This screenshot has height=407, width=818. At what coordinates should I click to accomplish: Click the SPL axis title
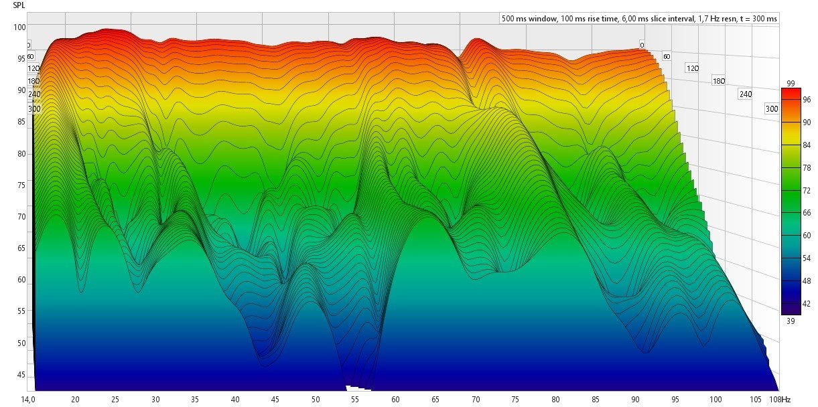[x=19, y=5]
